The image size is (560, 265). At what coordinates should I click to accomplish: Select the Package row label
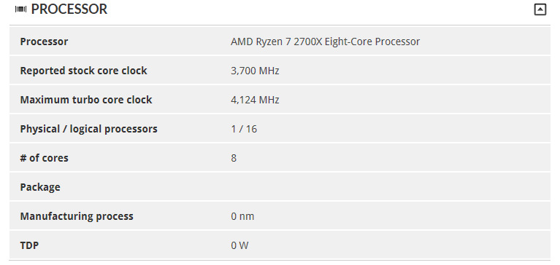pyautogui.click(x=40, y=187)
